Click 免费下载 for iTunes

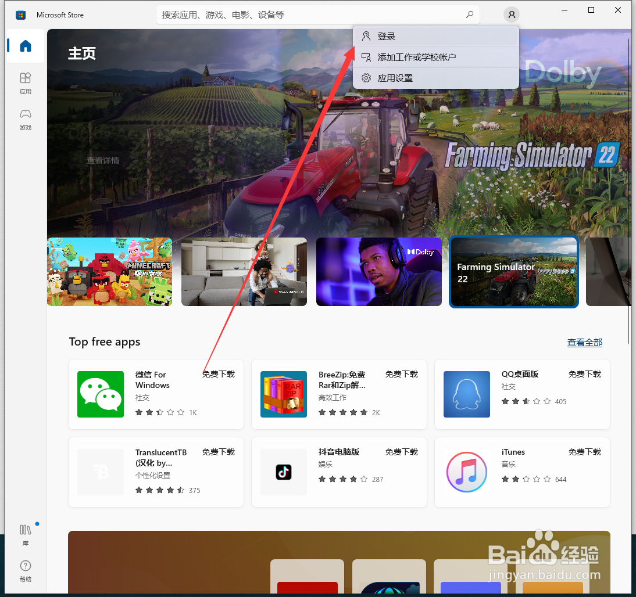pos(584,452)
